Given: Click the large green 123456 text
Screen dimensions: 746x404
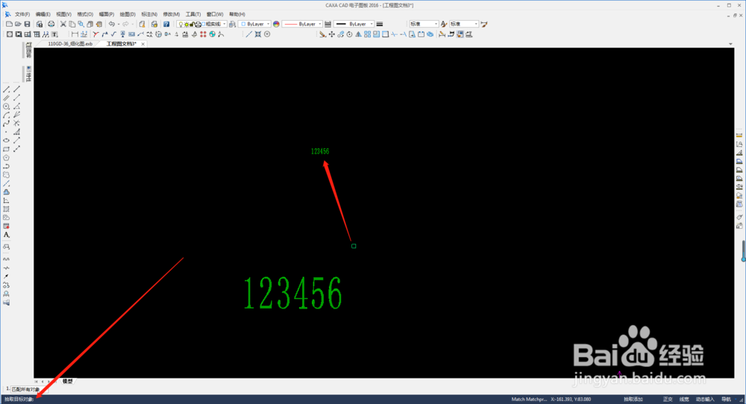Looking at the screenshot, I should (292, 293).
